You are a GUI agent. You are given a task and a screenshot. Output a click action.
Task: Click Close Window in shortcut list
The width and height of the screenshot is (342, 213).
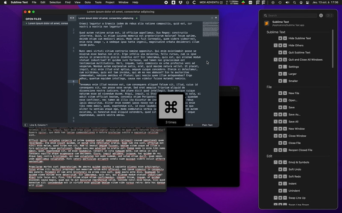pyautogui.click(x=297, y=136)
